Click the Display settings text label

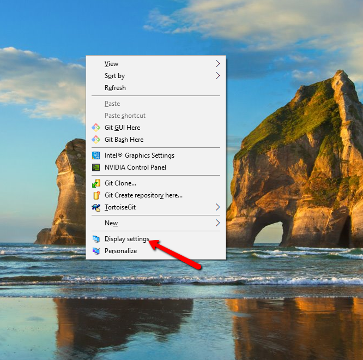pyautogui.click(x=126, y=239)
